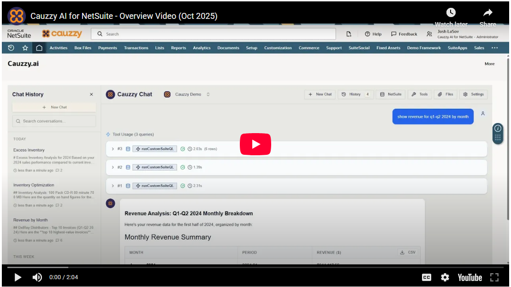Open the Reports menu in NetSuite
Image resolution: width=511 pixels, height=287 pixels.
[x=178, y=48]
